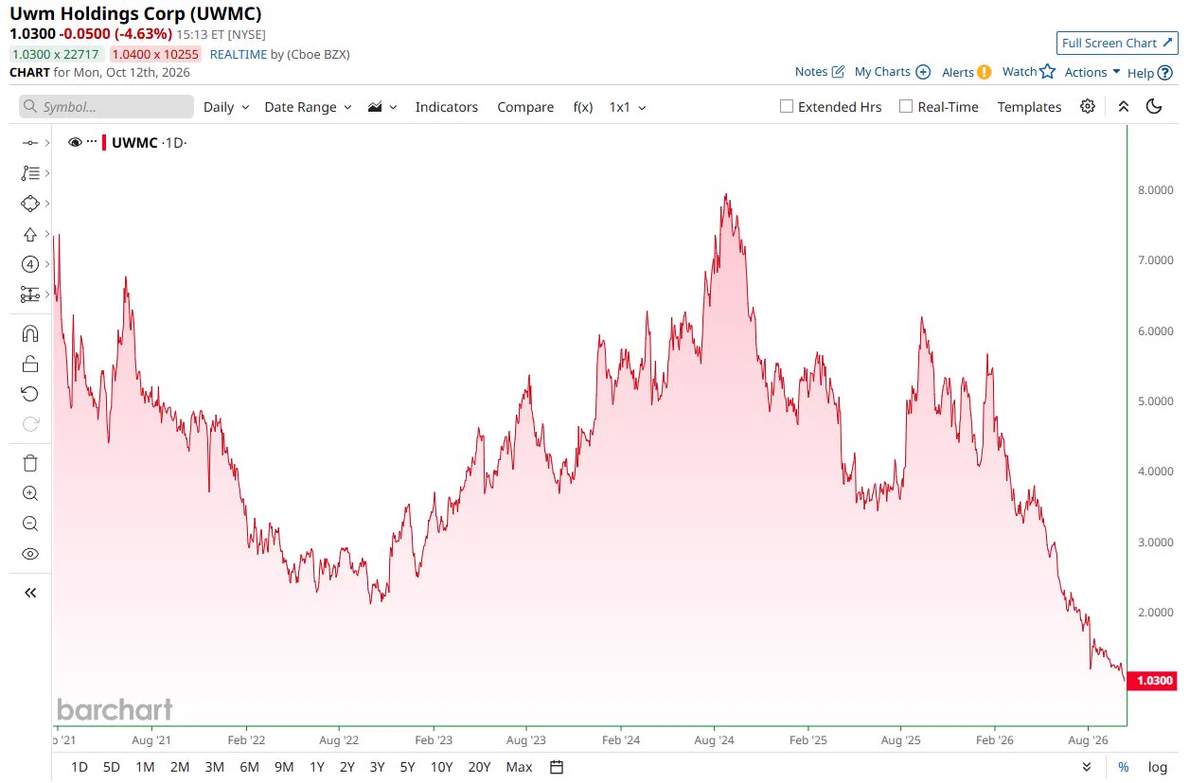Open UWMC series more options dots
Screen dimensions: 1189x783
point(92,142)
